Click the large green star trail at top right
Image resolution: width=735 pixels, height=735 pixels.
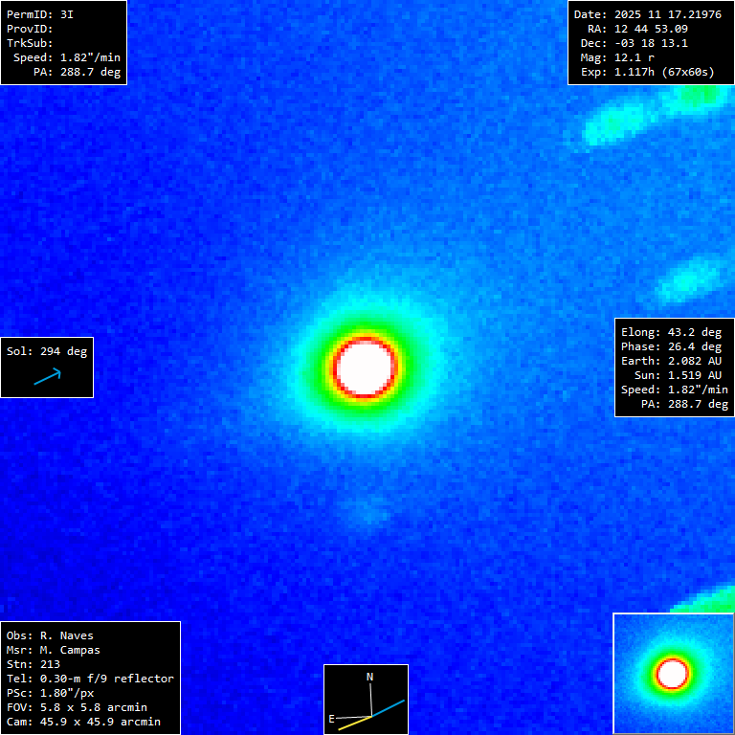(622, 122)
